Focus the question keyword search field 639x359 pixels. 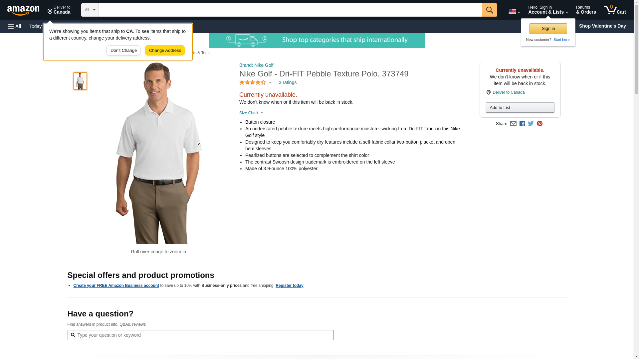[x=203, y=335]
